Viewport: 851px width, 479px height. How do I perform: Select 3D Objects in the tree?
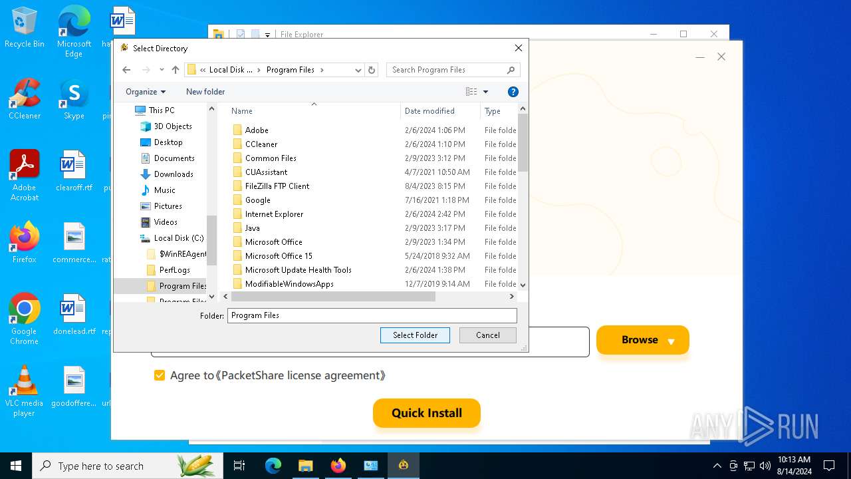pyautogui.click(x=173, y=126)
